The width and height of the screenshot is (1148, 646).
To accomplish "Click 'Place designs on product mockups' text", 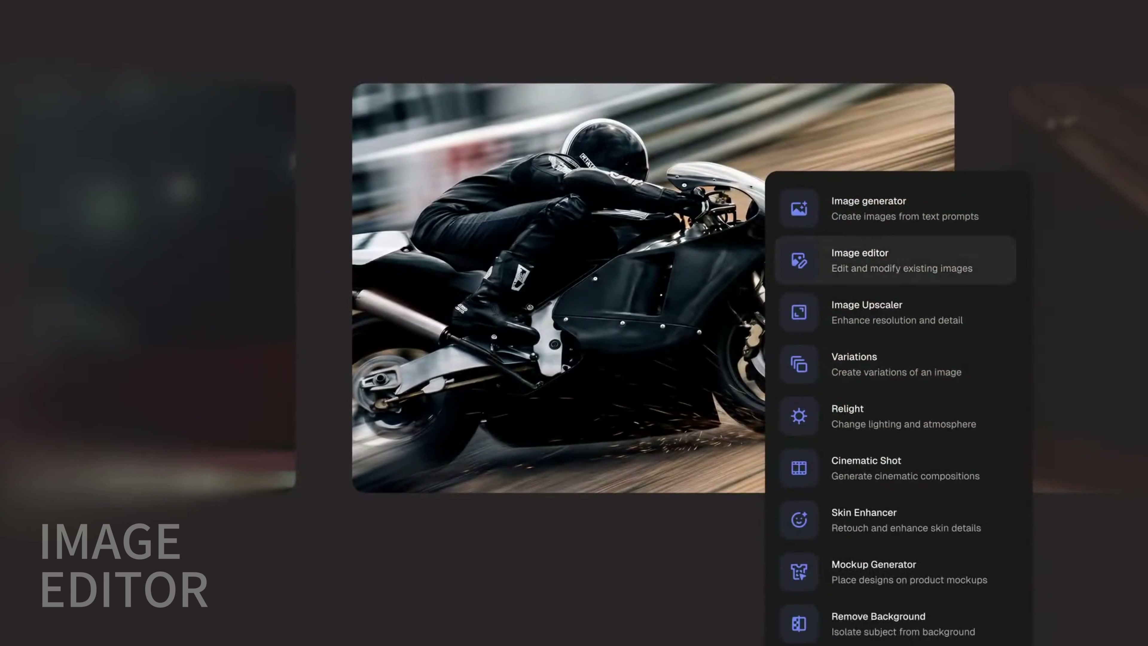I will 909,580.
